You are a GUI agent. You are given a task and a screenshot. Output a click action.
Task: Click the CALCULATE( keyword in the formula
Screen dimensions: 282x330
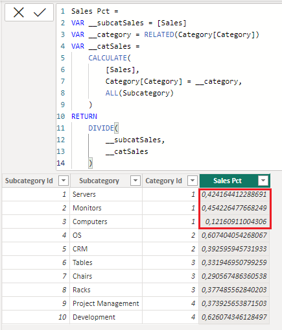pyautogui.click(x=110, y=58)
